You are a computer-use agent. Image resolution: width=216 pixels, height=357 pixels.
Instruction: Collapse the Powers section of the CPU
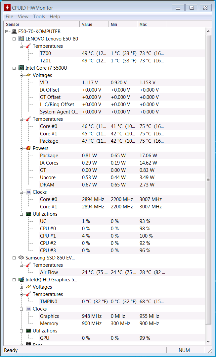pos(21,148)
